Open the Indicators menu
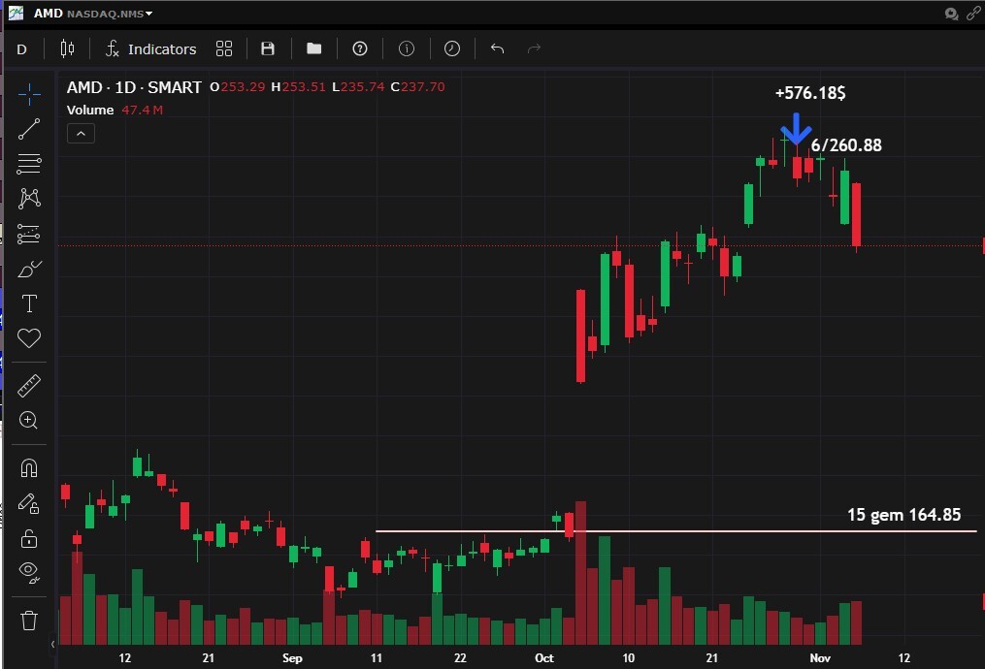Screen dimensions: 985x669 [x=150, y=48]
